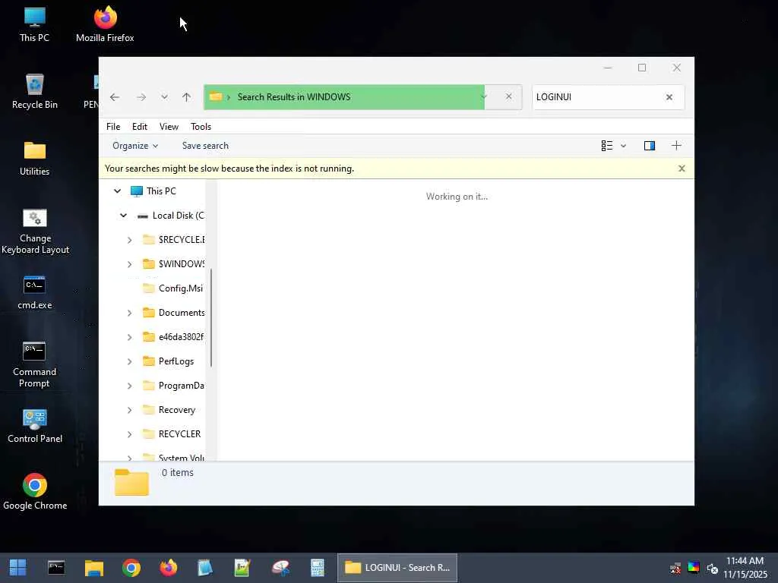
Task: Expand the $RECYCLE.BIN folder node
Action: [x=129, y=240]
